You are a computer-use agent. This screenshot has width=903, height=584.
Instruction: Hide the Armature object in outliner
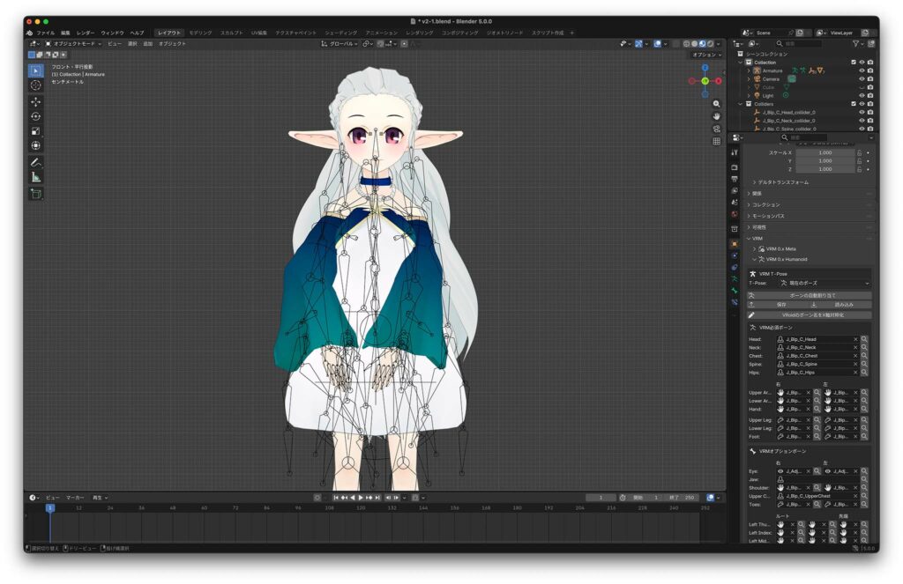point(862,70)
